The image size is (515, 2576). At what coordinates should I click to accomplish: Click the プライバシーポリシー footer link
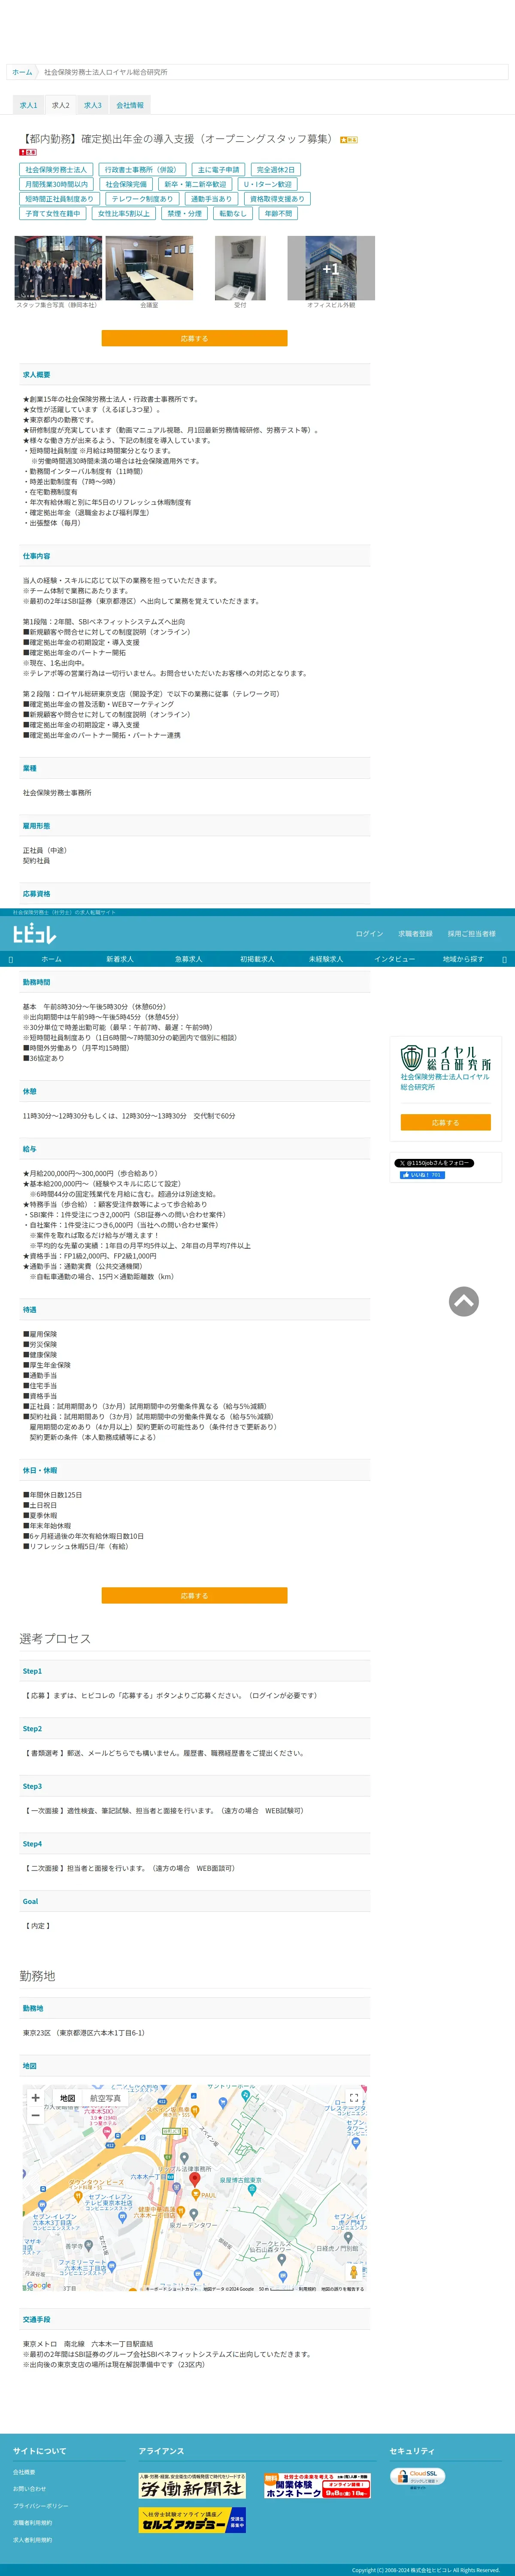click(x=41, y=2506)
